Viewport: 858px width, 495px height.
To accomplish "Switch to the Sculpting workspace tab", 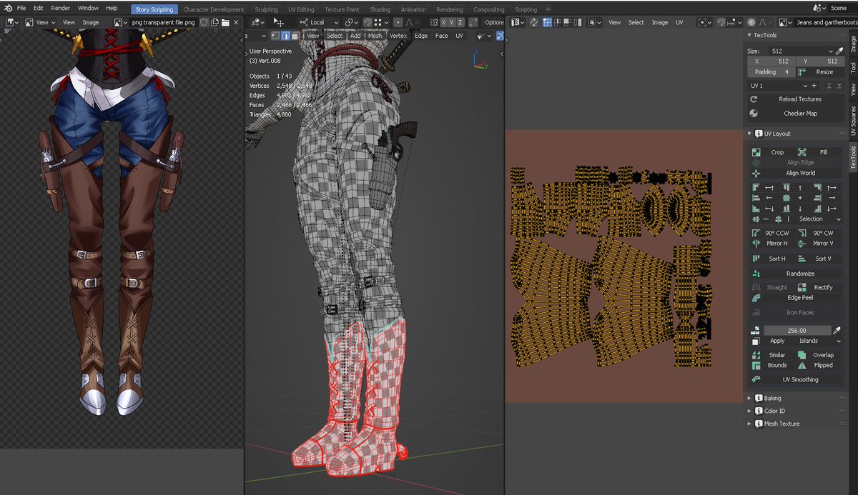I will (x=266, y=10).
